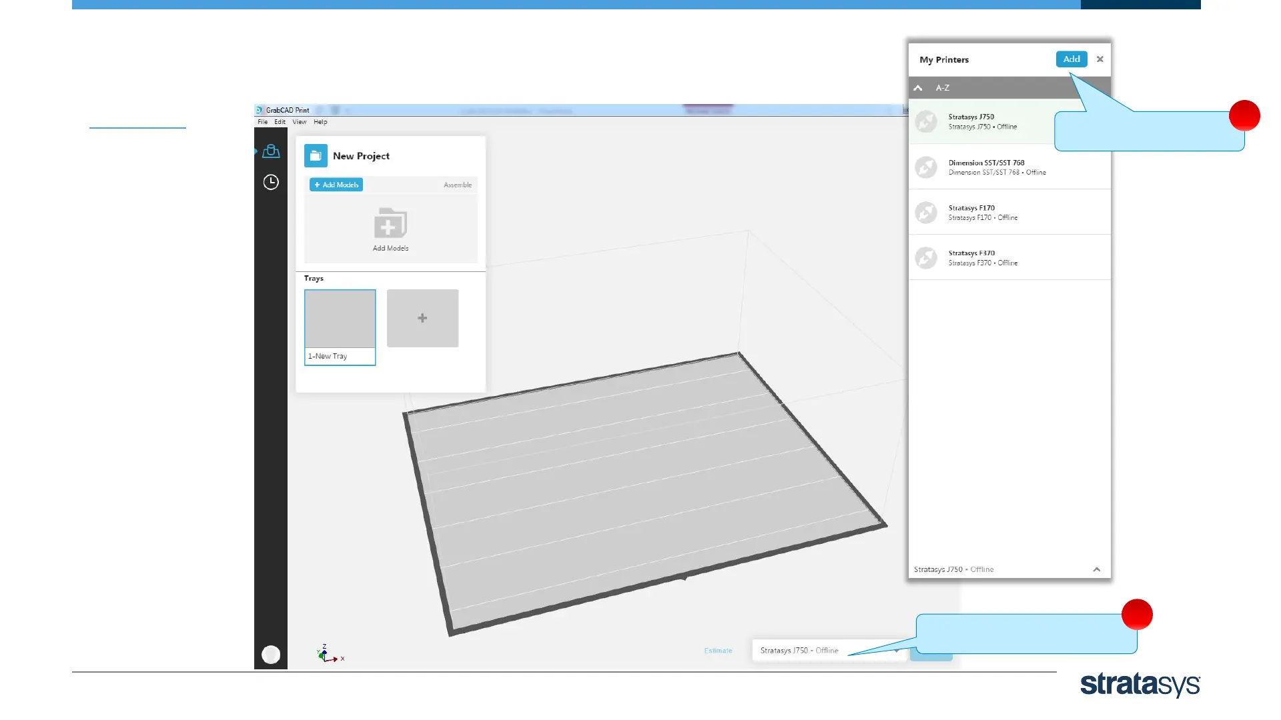
Task: Add a new tray with plus tile
Action: tap(422, 318)
